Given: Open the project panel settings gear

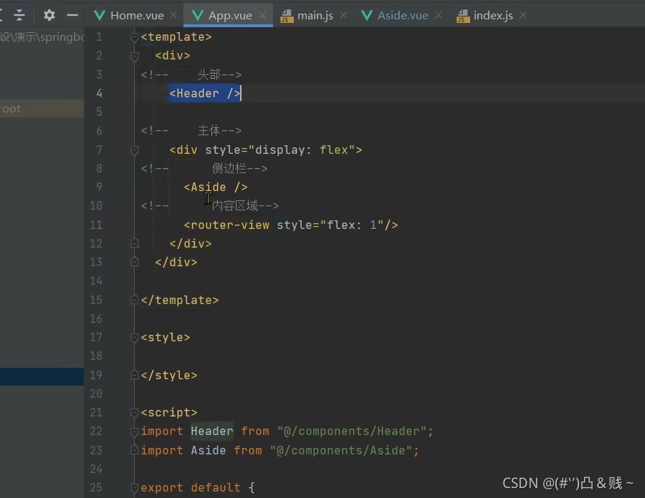Looking at the screenshot, I should tap(49, 15).
